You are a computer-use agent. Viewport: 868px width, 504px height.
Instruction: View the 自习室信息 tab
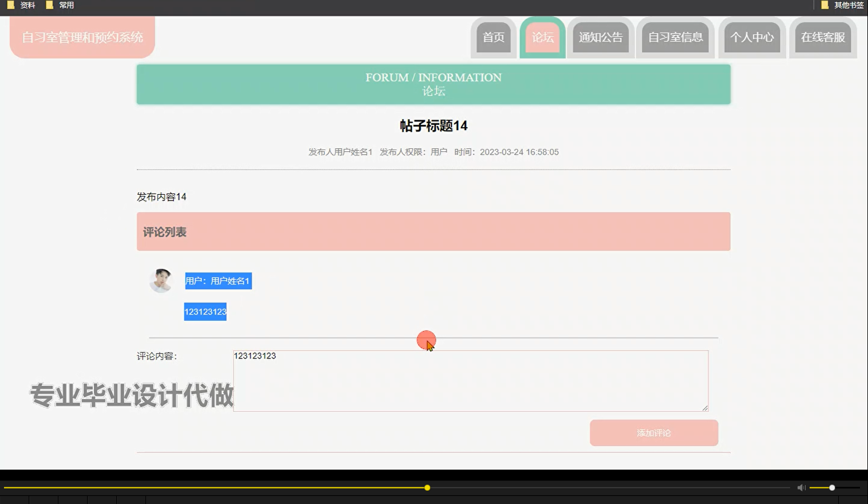click(676, 37)
